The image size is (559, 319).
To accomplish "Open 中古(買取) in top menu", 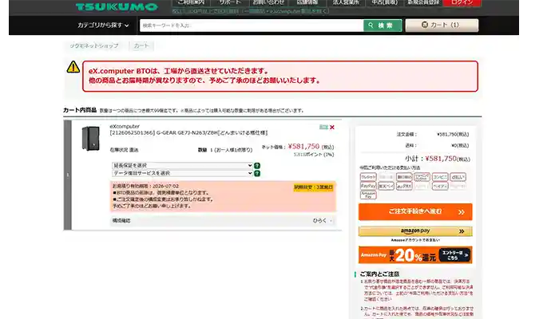I will coord(385,2).
